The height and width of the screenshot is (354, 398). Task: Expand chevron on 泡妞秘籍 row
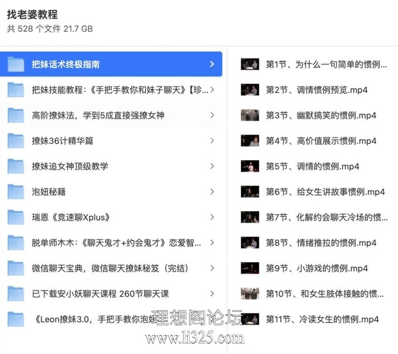(212, 192)
